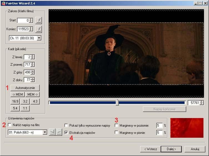Screen dimensions: 209x156
Task: Click the Start frame spinner arrows
Action: point(31,20)
